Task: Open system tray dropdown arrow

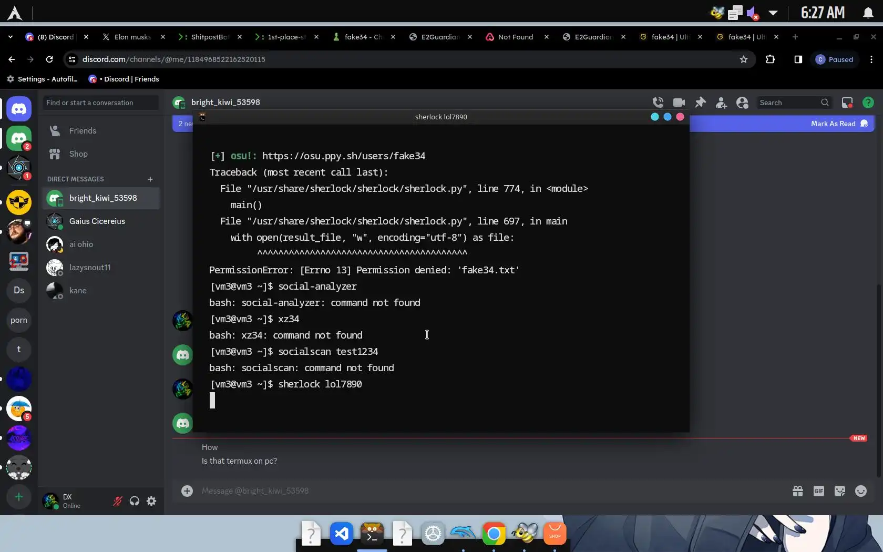Action: coord(773,13)
